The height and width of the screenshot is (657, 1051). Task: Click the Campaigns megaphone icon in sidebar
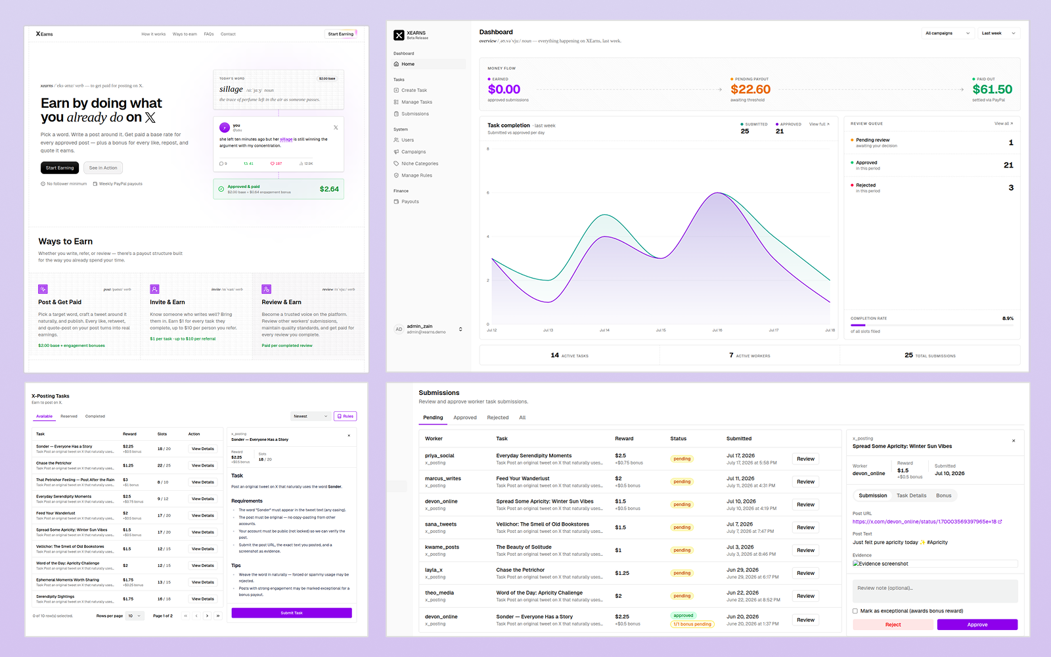tap(396, 152)
